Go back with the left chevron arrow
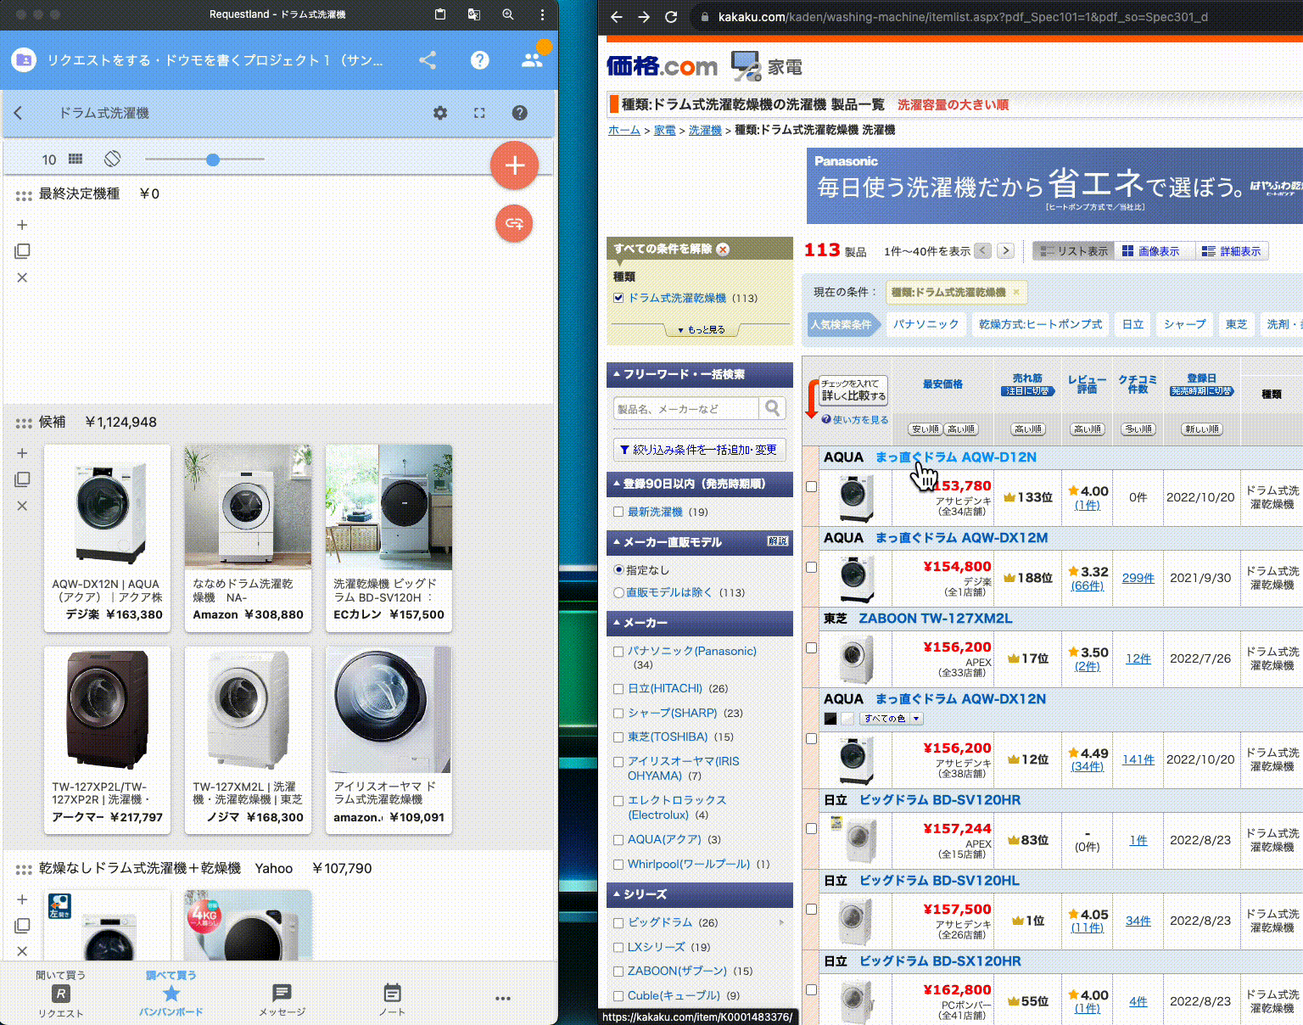The height and width of the screenshot is (1025, 1303). [19, 113]
